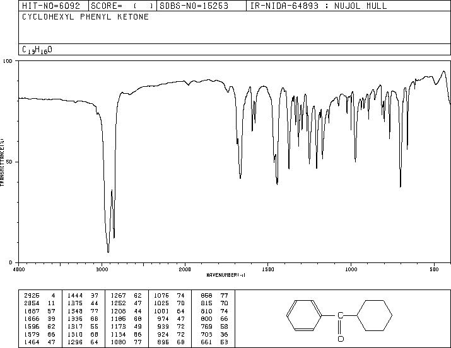The height and width of the screenshot is (348, 451).
Task: Click the 50 label on transmittance axis
Action: [9, 162]
